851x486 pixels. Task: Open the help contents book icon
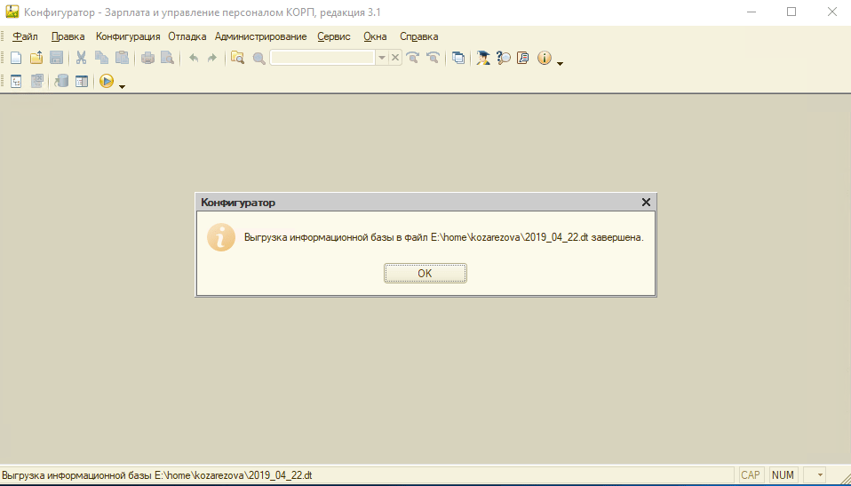click(523, 58)
